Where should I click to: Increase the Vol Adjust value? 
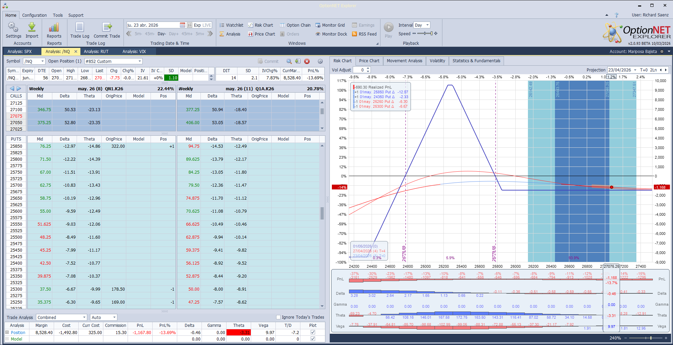point(368,68)
